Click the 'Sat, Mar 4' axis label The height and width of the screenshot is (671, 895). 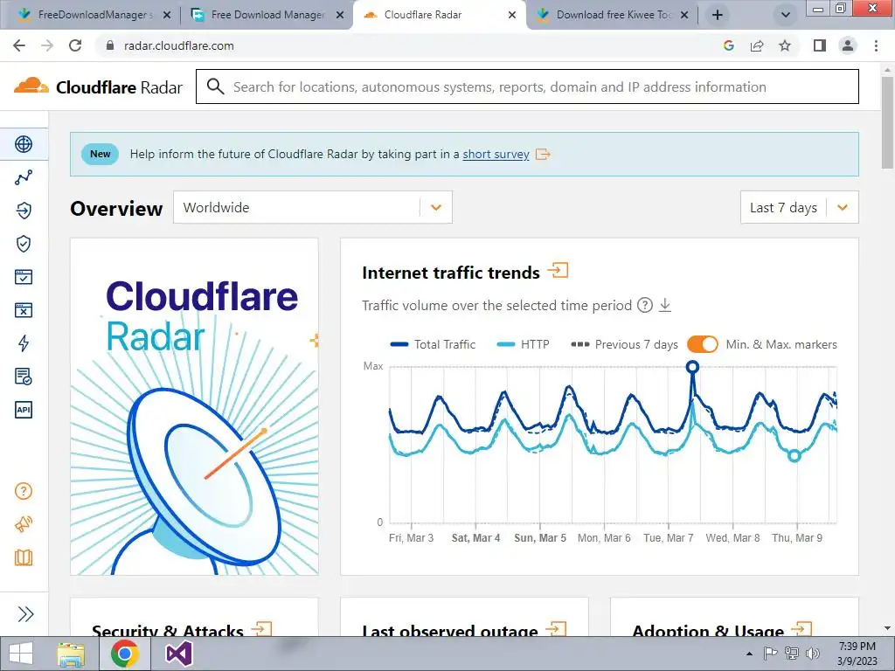pos(475,538)
